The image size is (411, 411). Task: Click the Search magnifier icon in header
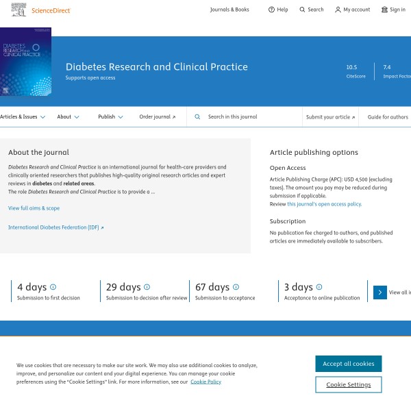[303, 10]
